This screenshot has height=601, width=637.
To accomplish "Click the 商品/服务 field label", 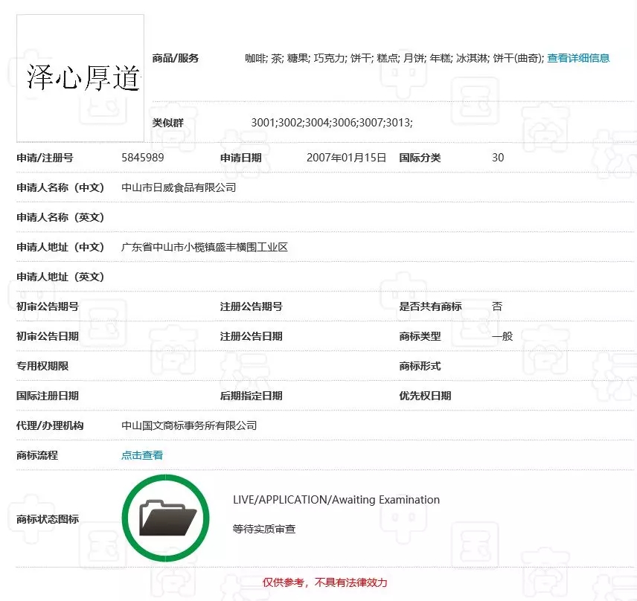I will coord(176,58).
